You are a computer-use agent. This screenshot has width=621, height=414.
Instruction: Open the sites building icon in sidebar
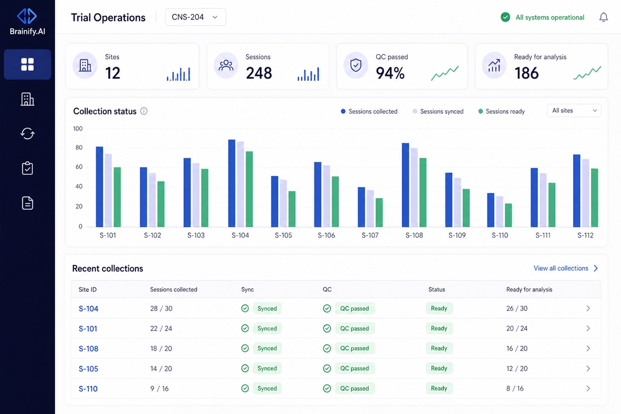pos(27,99)
